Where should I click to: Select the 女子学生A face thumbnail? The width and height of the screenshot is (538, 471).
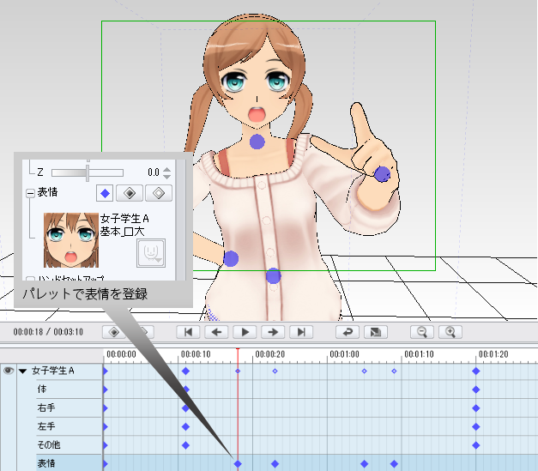click(x=71, y=240)
